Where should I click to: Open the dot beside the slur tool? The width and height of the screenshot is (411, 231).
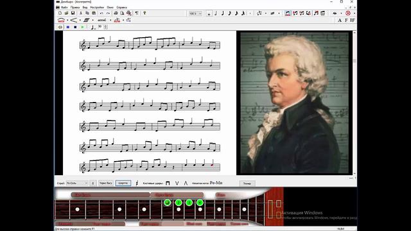click(x=67, y=20)
